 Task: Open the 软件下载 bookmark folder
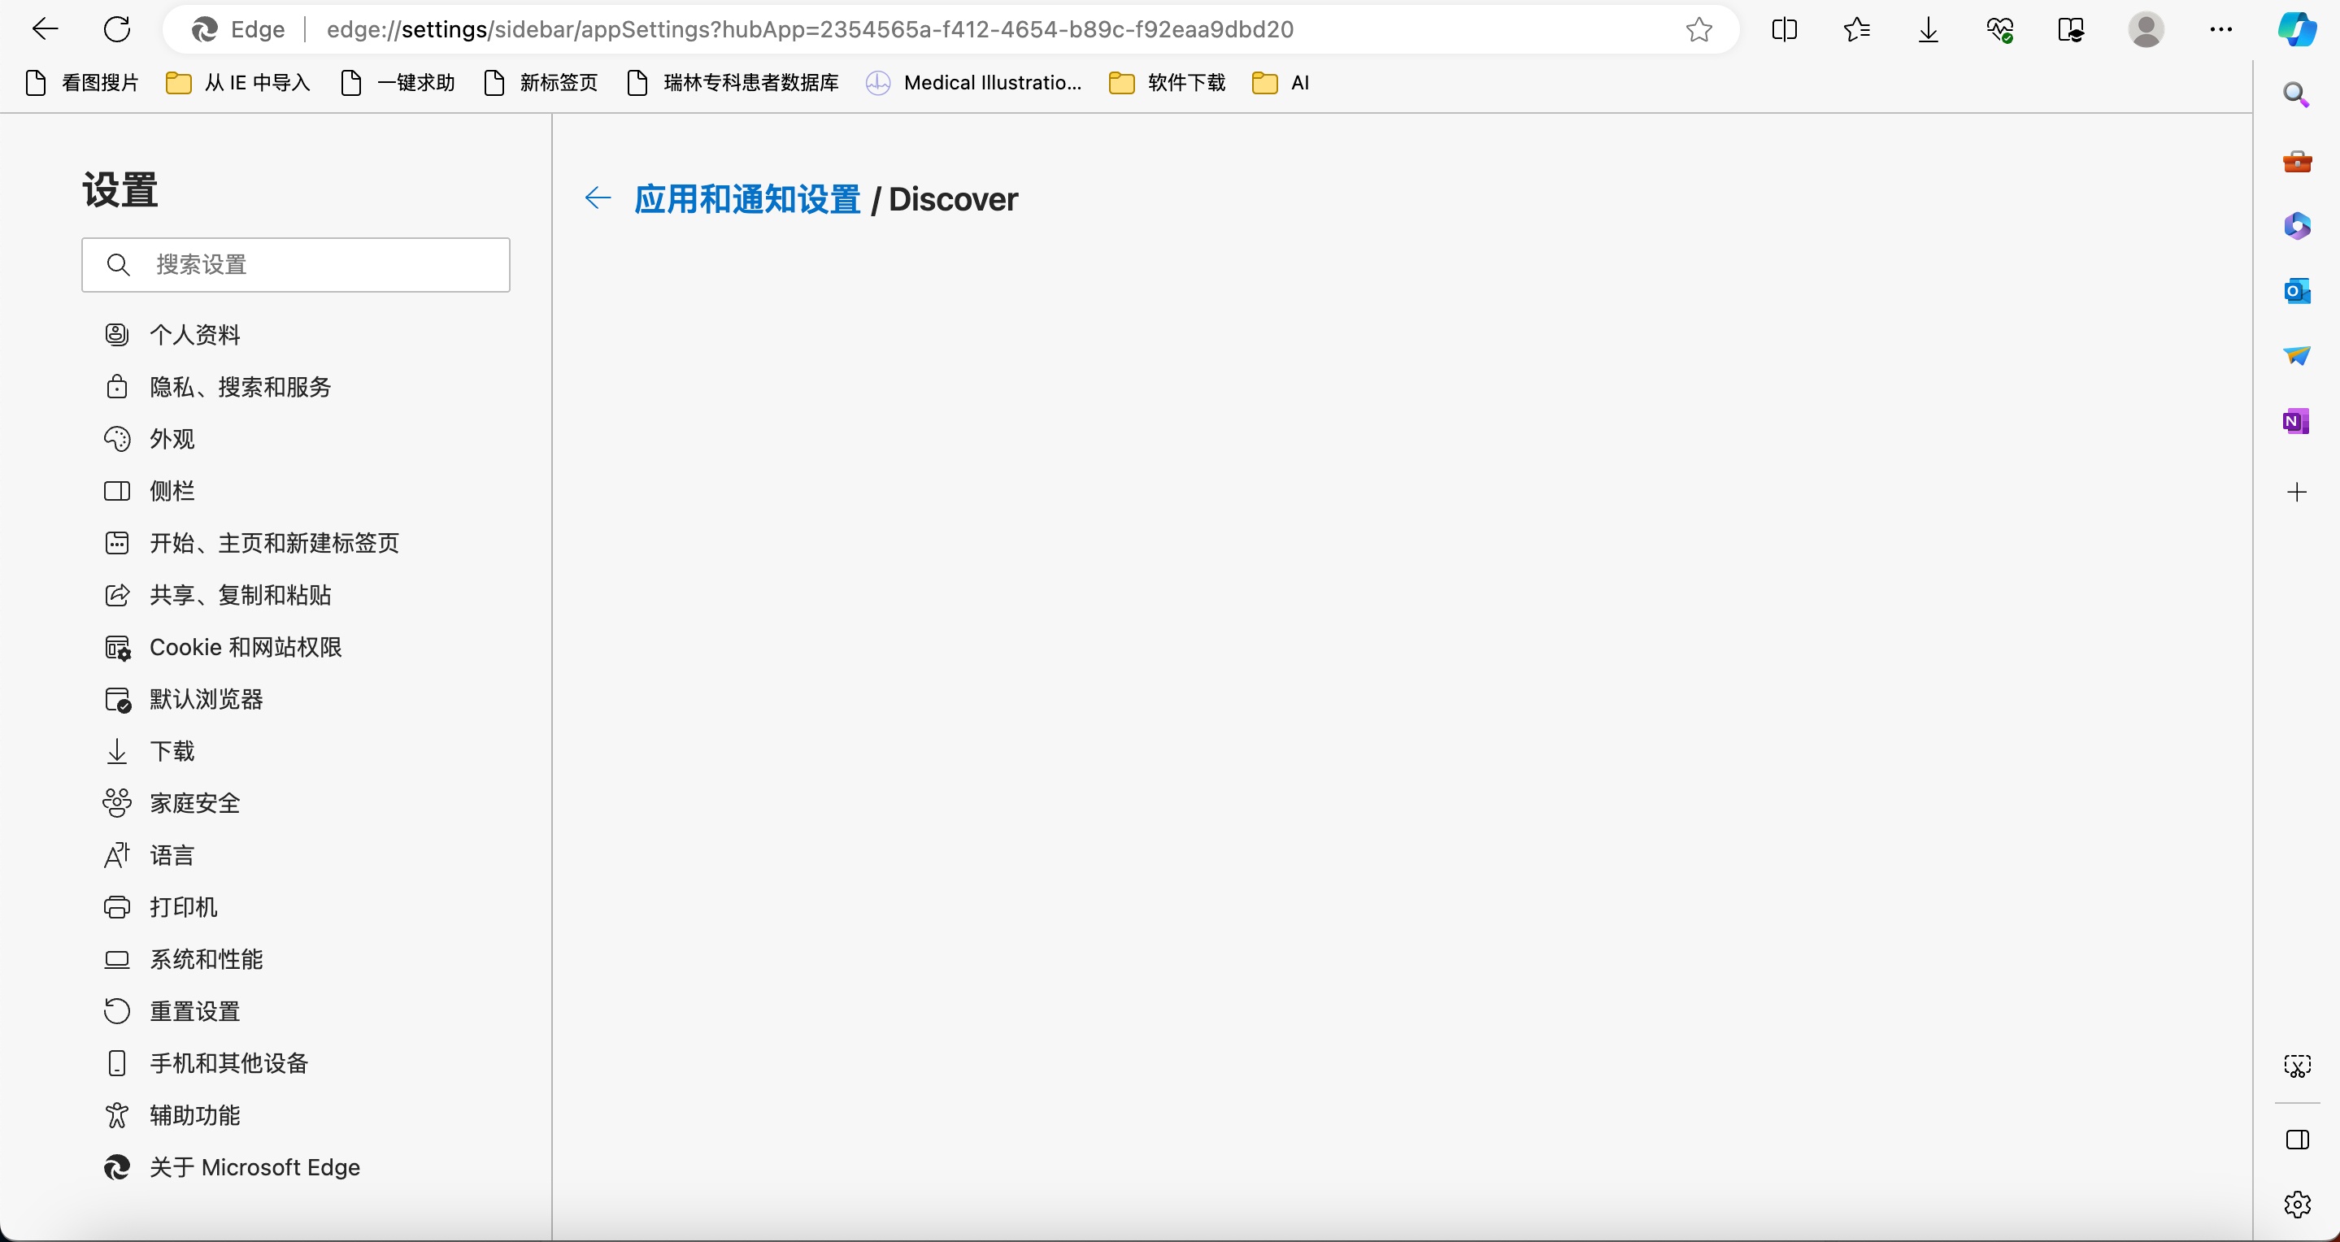point(1168,83)
